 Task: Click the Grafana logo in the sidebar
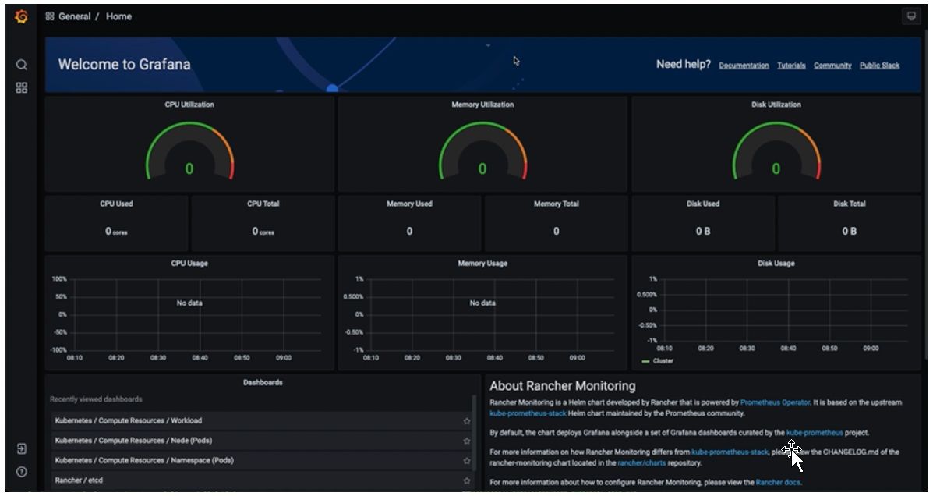coord(21,16)
